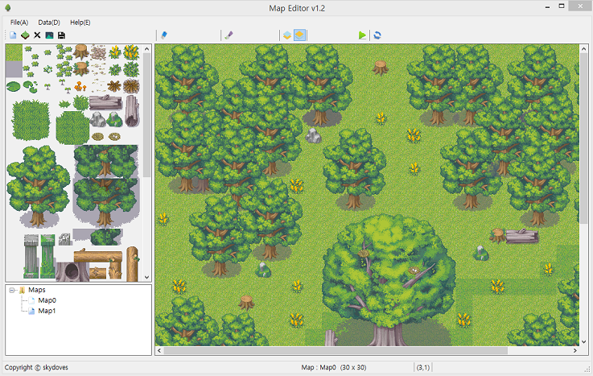The width and height of the screenshot is (593, 376).
Task: Click the landscape picture icon in toolbar
Action: click(x=49, y=35)
